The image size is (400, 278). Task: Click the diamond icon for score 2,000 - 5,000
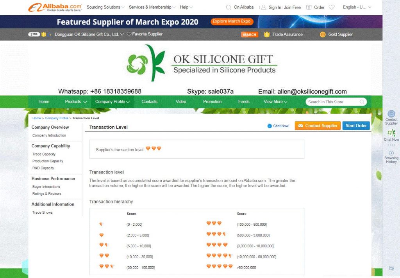tap(102, 235)
